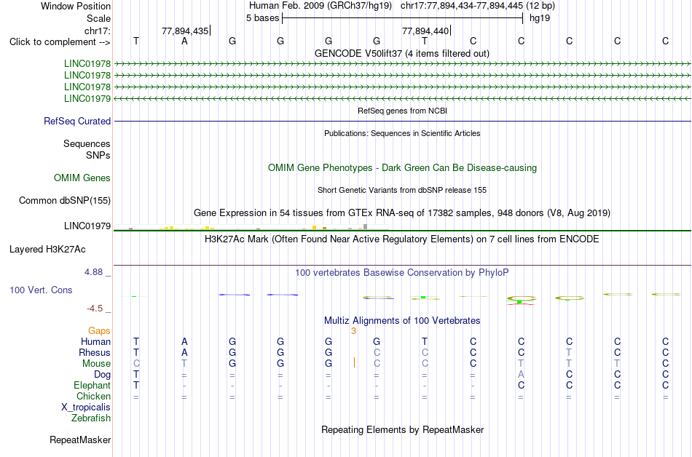
Task: Click the 'Rhesus' species label
Action: [95, 352]
